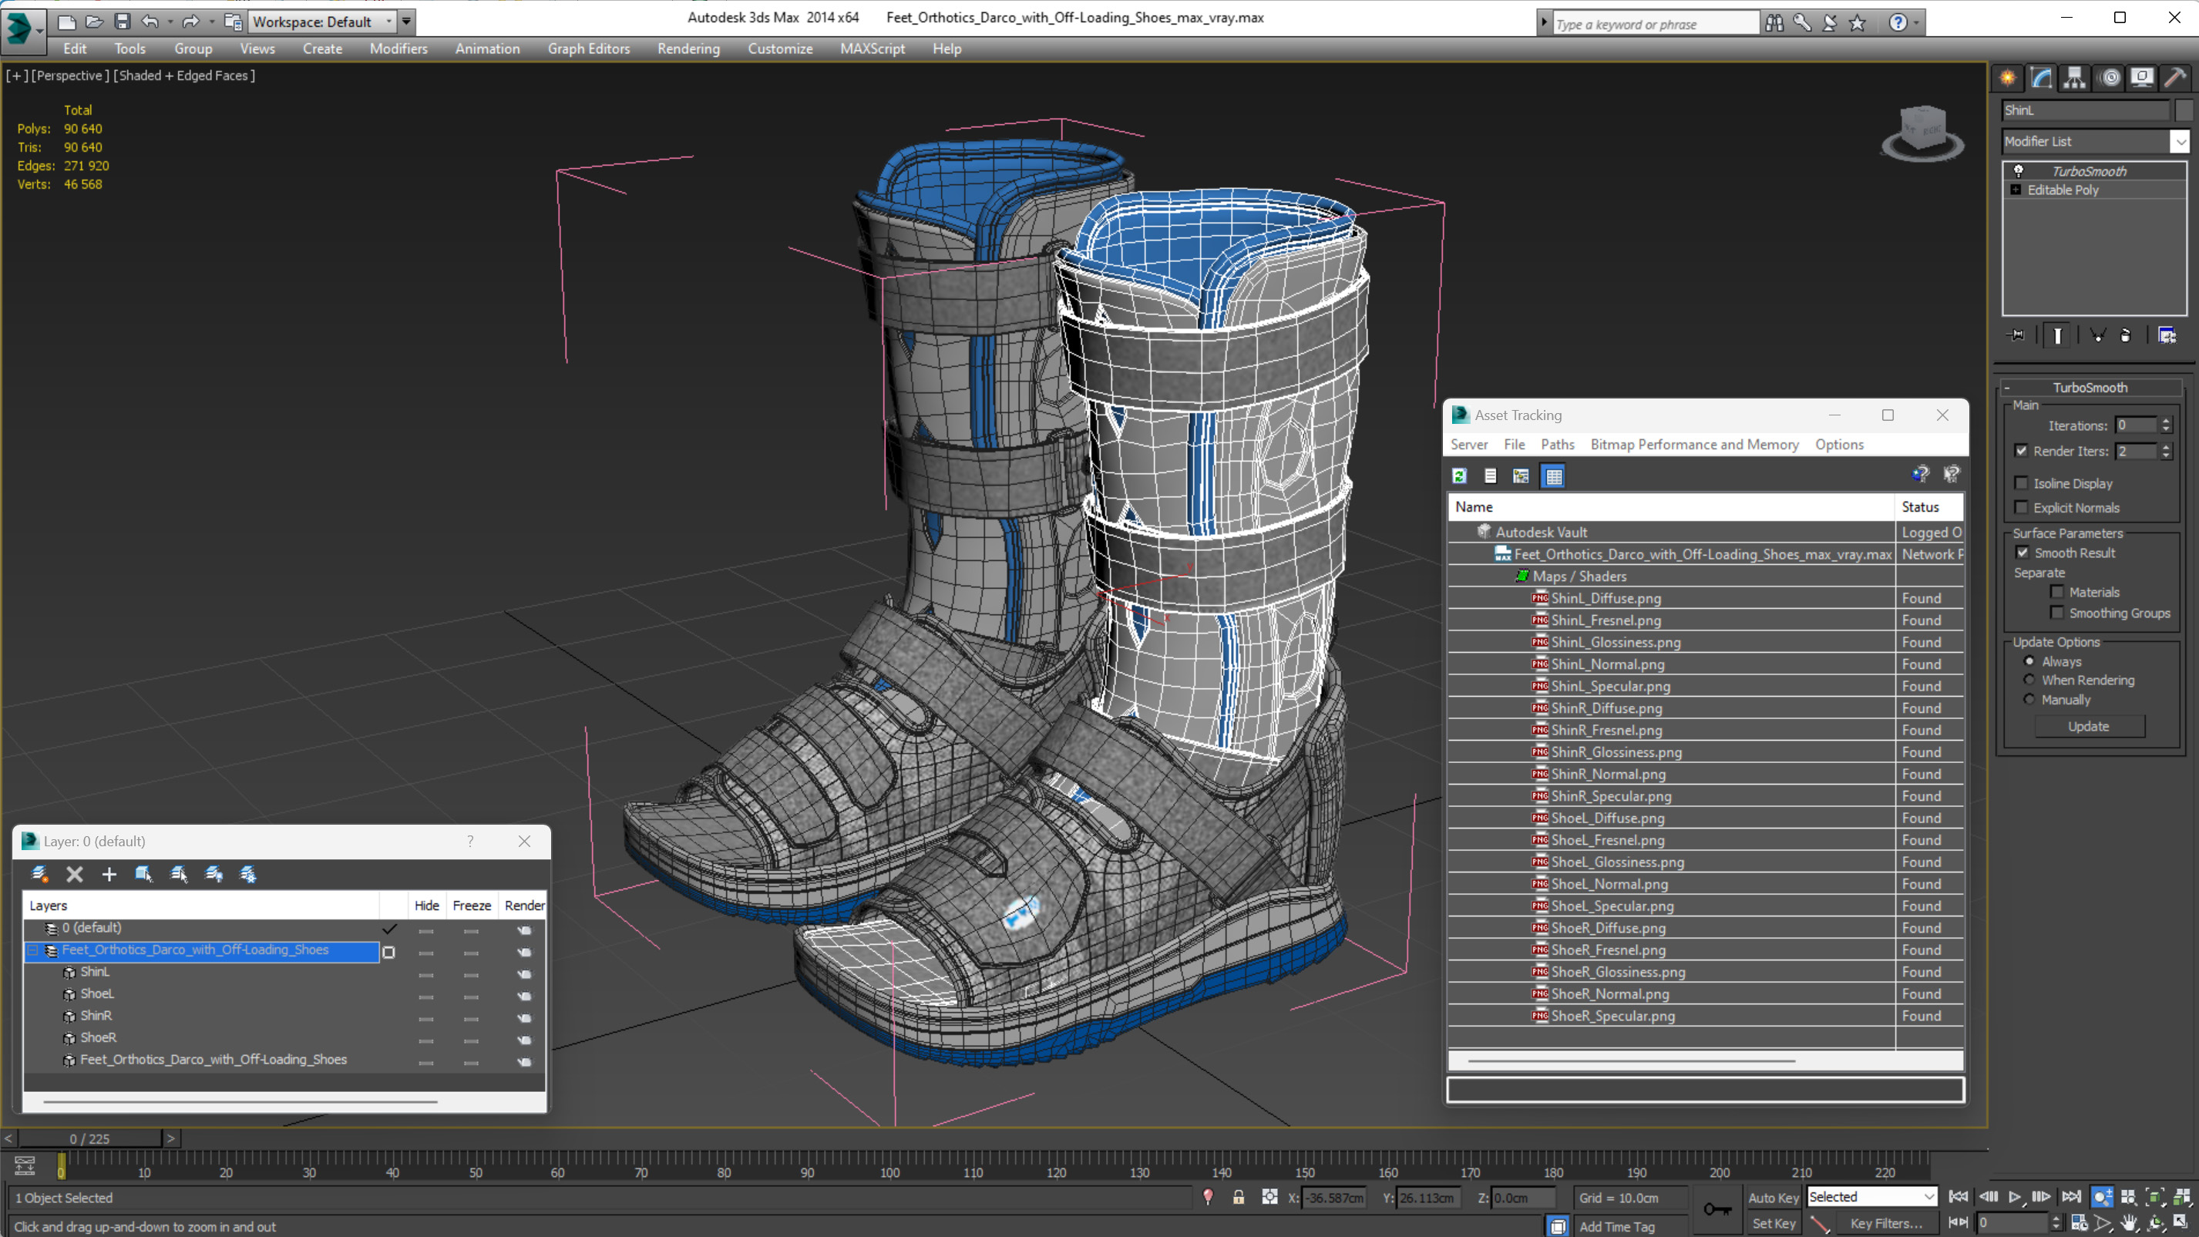2199x1237 pixels.
Task: Click the TurboSmooth Update button
Action: [2088, 727]
